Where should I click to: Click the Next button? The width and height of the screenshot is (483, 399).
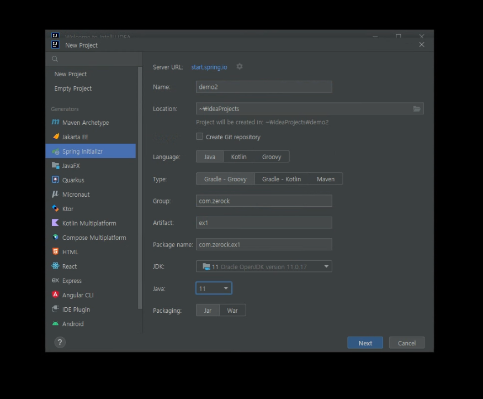click(365, 343)
